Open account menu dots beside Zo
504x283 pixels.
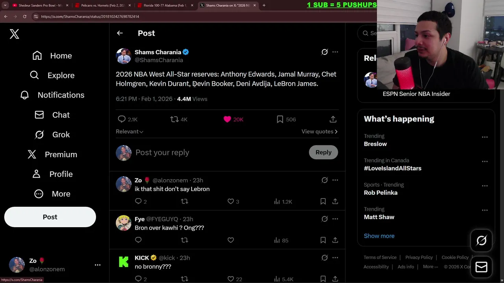[98, 265]
